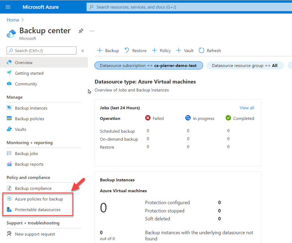Click the Community people icon
Viewport: 292px width, 243px height.
9,84
